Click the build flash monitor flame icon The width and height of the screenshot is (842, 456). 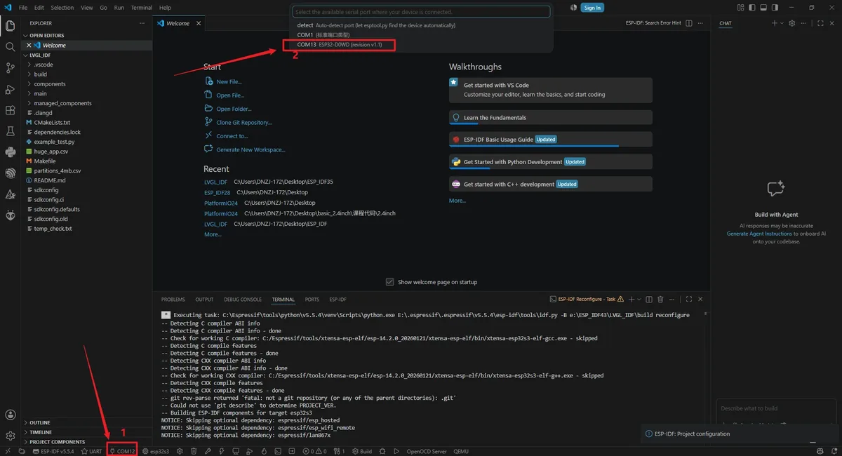point(264,451)
